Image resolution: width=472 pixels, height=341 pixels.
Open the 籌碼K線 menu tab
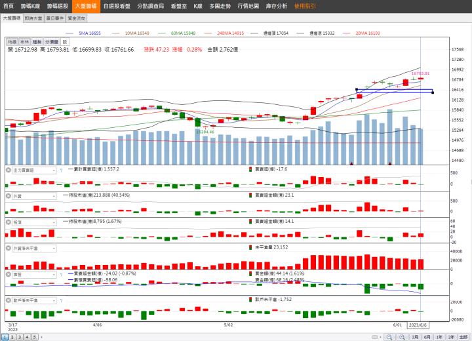[30, 5]
